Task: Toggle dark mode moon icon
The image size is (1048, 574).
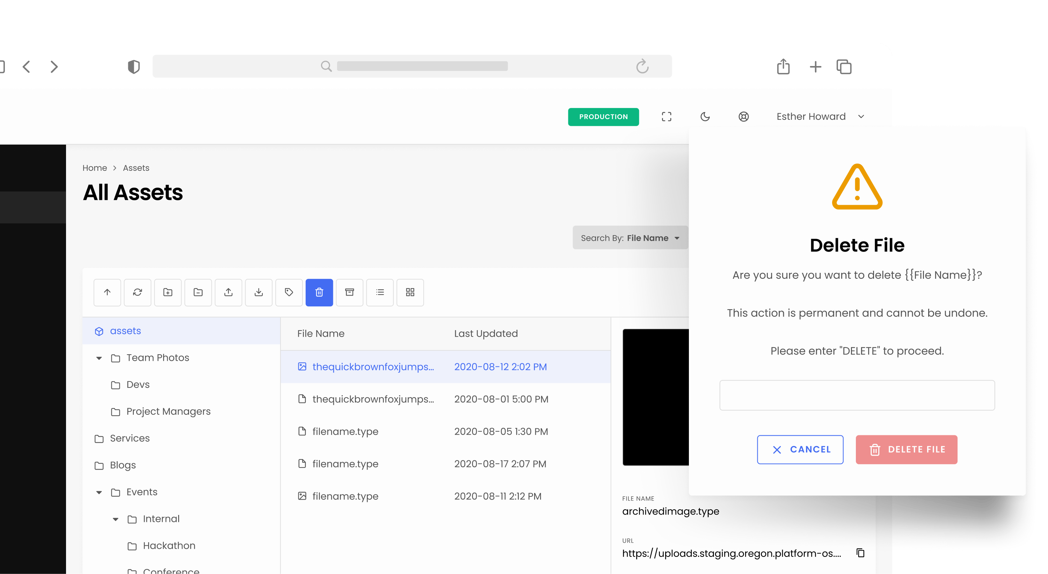Action: (x=705, y=117)
